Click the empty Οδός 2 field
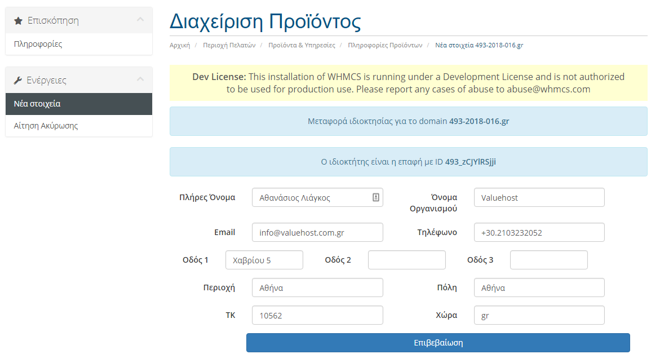This screenshot has width=651, height=354. [x=406, y=260]
